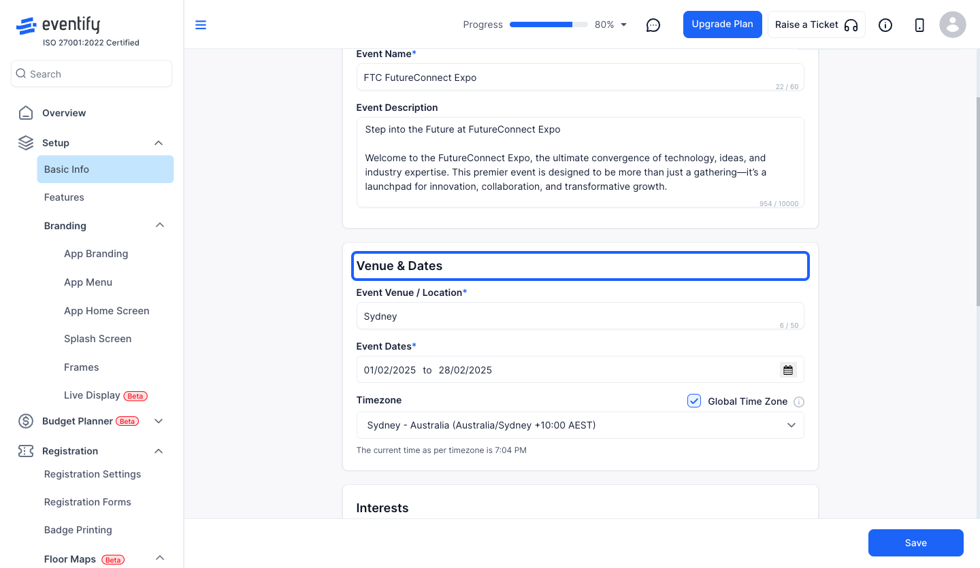
Task: Open Badge Printing
Action: (x=78, y=530)
